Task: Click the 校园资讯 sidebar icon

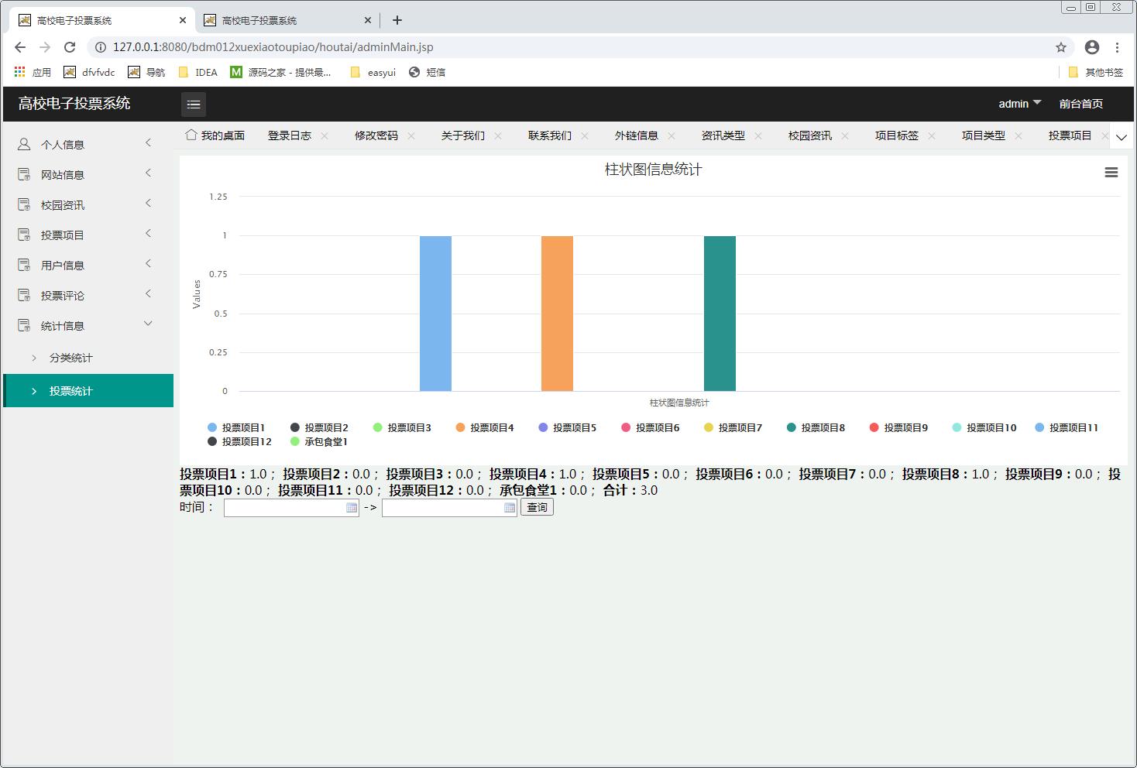Action: (24, 204)
